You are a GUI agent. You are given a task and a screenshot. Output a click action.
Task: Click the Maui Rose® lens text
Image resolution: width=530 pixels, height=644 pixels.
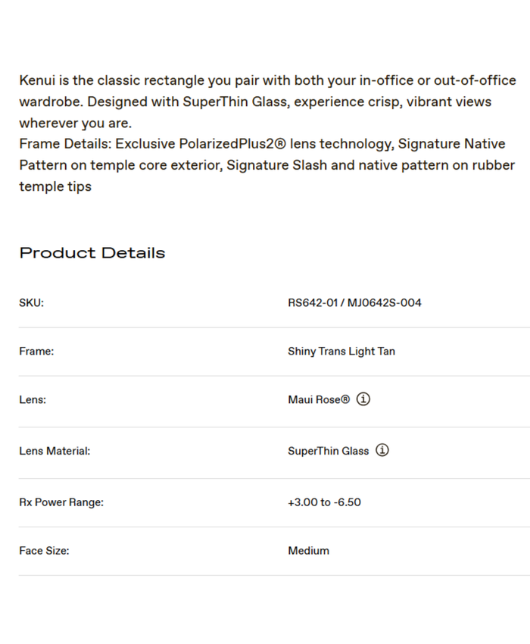[x=319, y=400]
